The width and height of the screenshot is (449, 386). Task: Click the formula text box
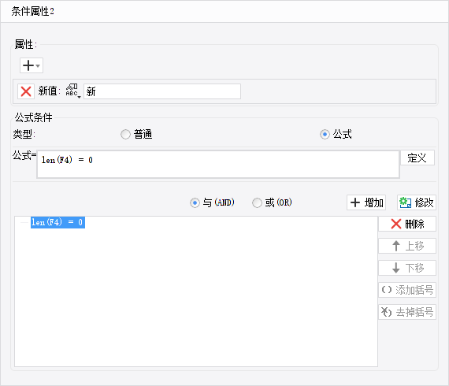pyautogui.click(x=218, y=165)
